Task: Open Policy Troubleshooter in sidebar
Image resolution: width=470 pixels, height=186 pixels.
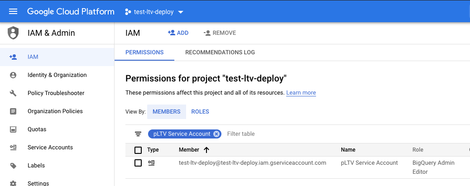Action: point(57,93)
